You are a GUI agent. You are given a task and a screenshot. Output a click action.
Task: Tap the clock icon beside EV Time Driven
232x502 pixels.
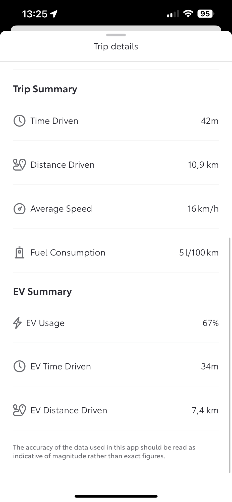click(x=19, y=366)
